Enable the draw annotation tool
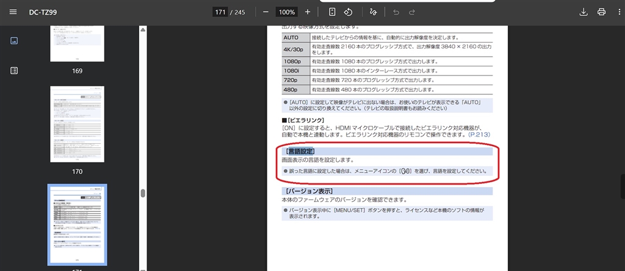The height and width of the screenshot is (271, 625). coord(374,12)
